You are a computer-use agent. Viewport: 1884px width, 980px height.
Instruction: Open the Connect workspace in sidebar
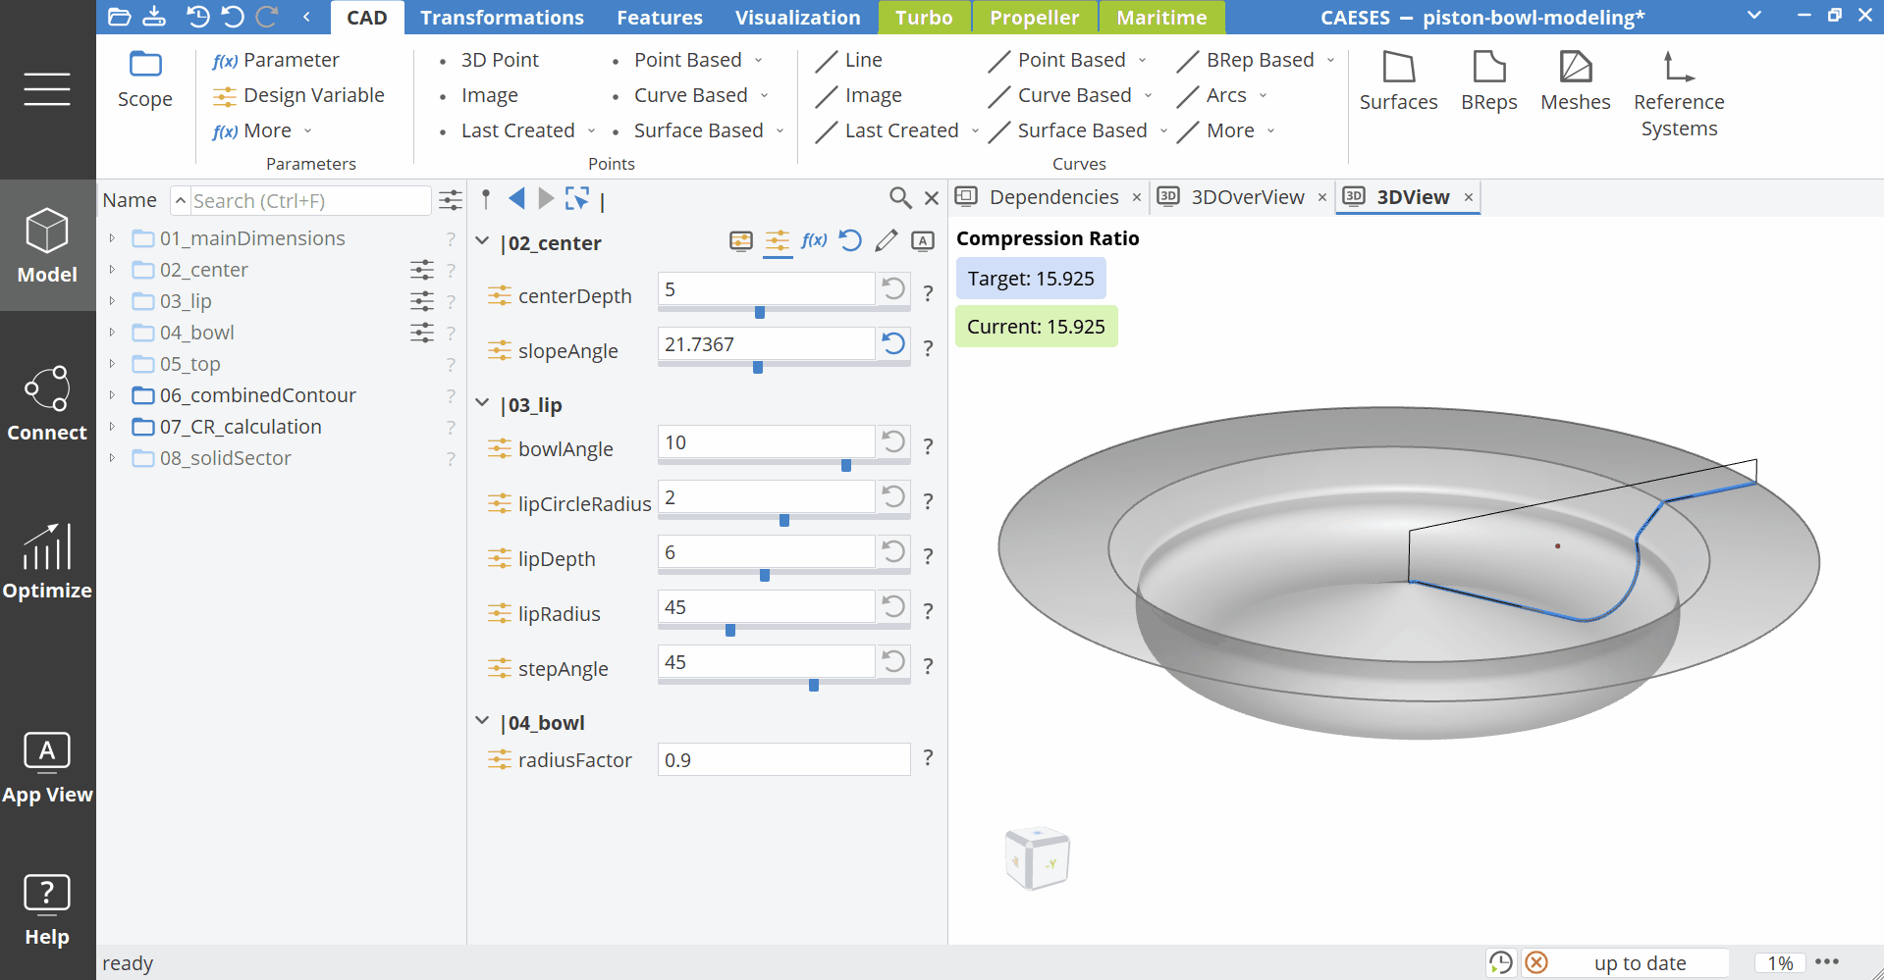tap(47, 404)
